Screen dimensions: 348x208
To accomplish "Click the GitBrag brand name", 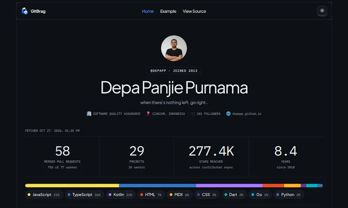I will pos(38,11).
